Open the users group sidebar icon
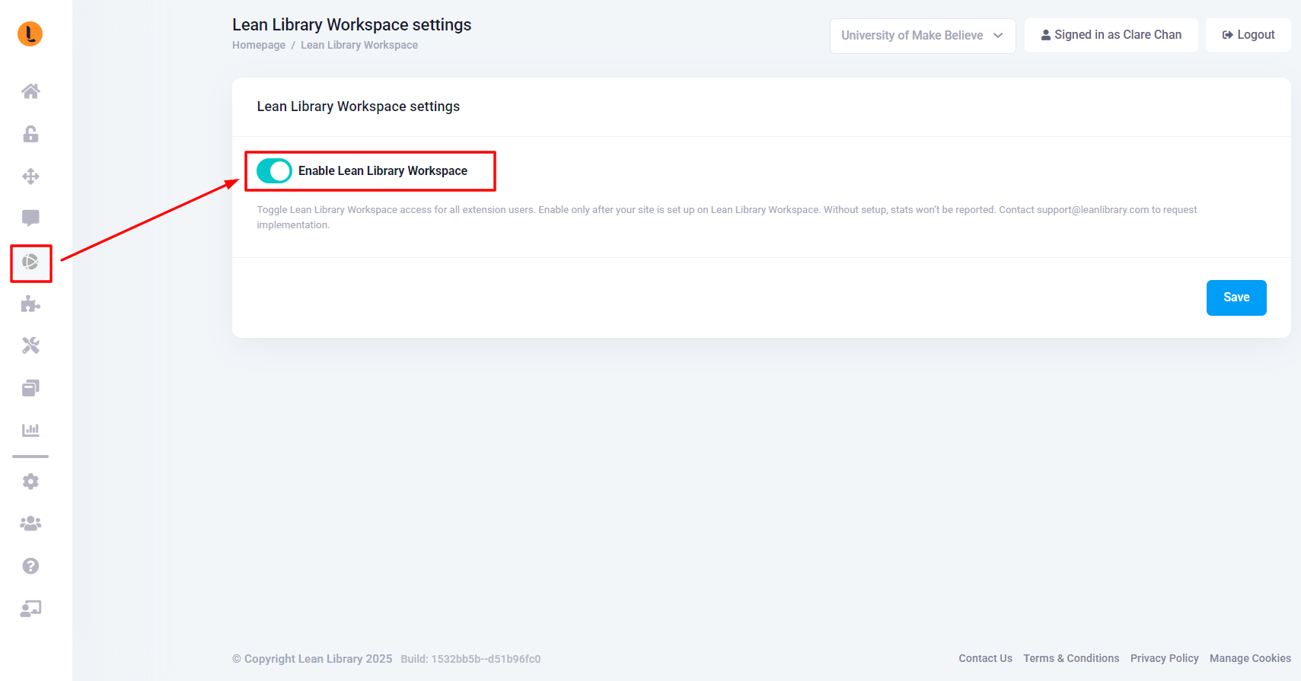This screenshot has width=1301, height=681. pyautogui.click(x=30, y=523)
